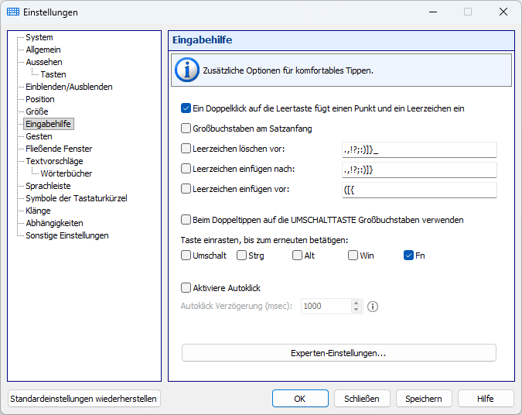Open Symbole der Tastaturkürzel settings
The height and width of the screenshot is (415, 522).
pos(77,198)
